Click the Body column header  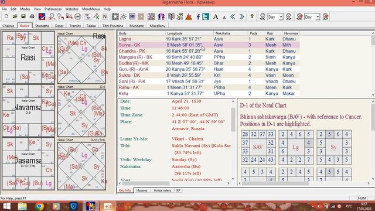[141, 33]
